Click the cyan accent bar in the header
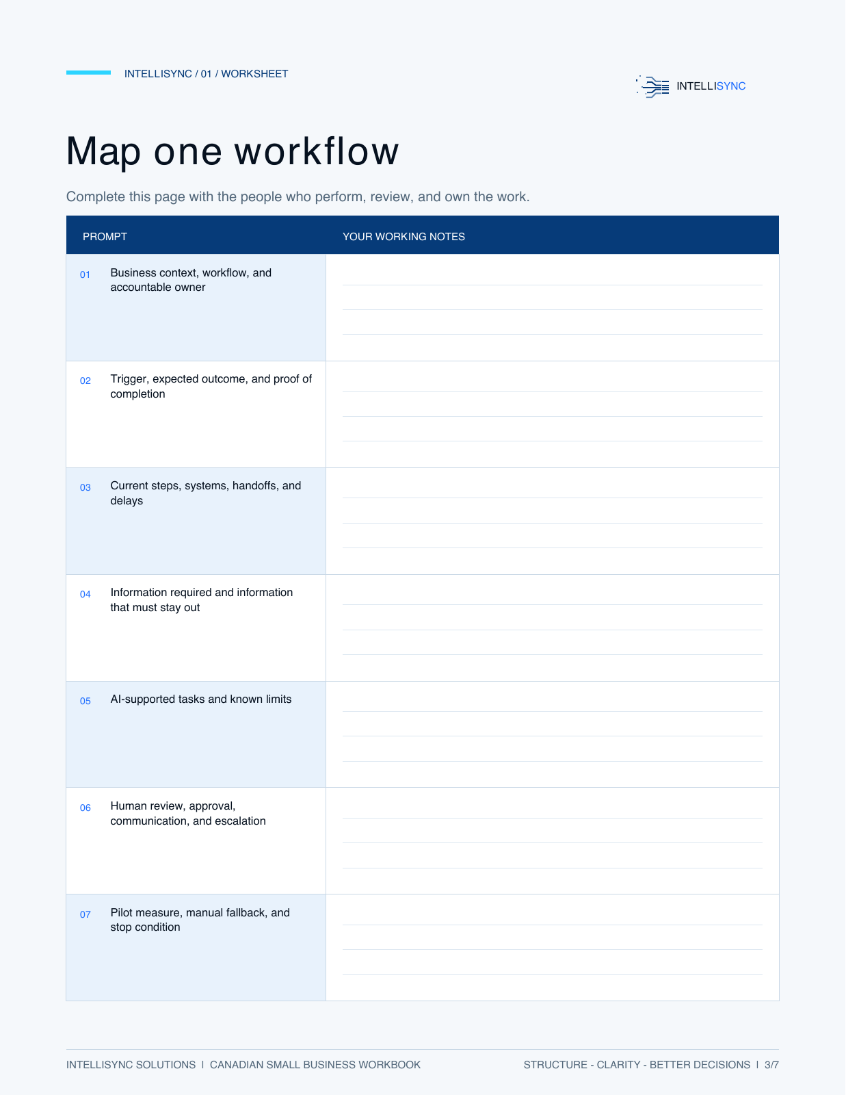The height and width of the screenshot is (1095, 846). [88, 73]
